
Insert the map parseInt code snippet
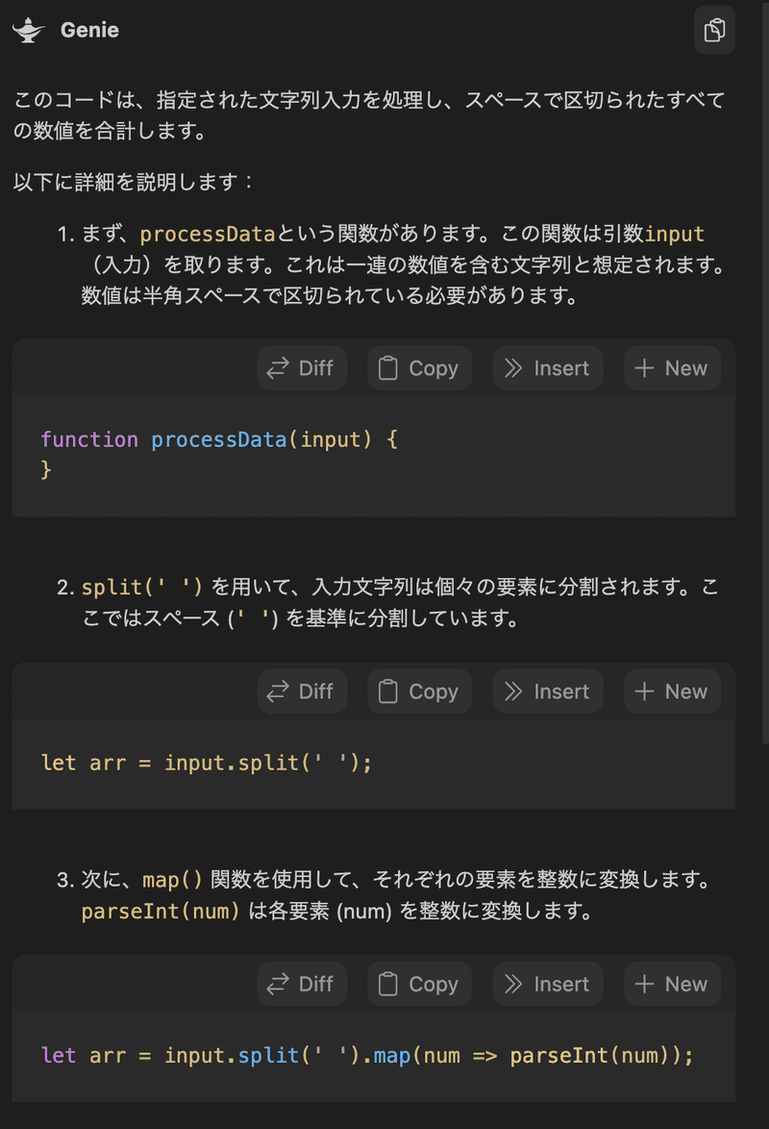tap(548, 984)
